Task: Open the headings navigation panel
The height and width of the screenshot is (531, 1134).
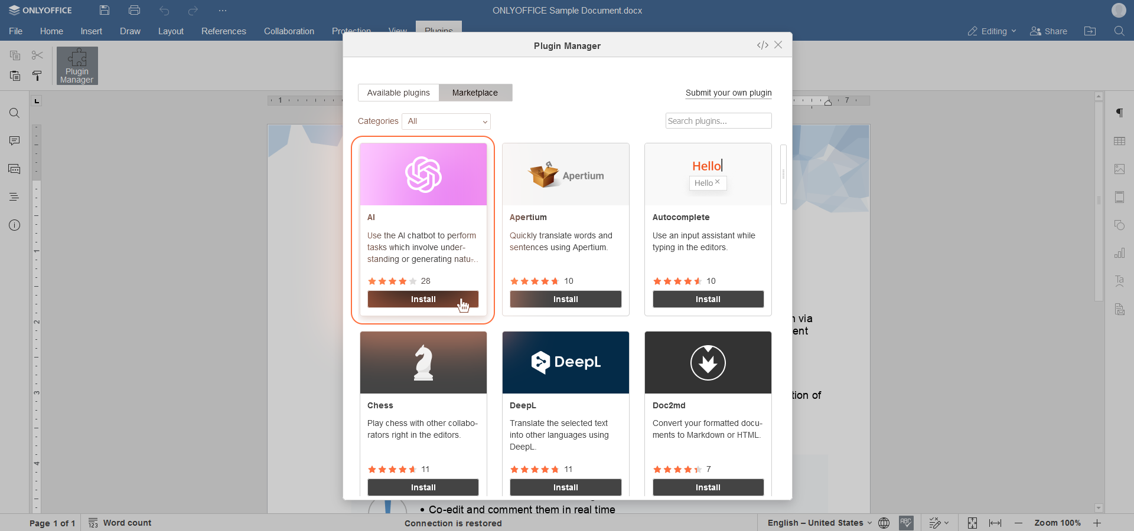Action: point(14,196)
